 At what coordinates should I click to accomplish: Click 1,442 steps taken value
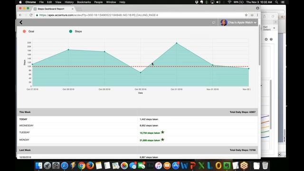(x=149, y=119)
